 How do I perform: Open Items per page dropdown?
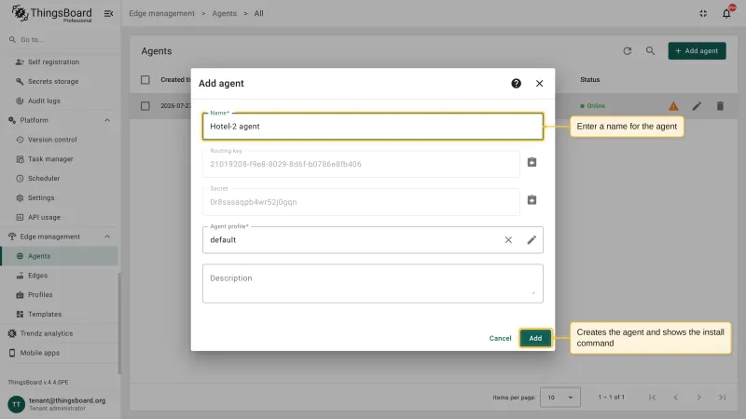pyautogui.click(x=560, y=398)
